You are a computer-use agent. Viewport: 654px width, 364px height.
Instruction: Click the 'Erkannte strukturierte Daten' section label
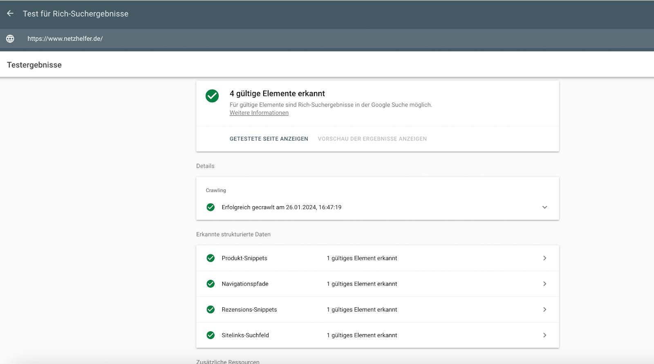tap(233, 234)
